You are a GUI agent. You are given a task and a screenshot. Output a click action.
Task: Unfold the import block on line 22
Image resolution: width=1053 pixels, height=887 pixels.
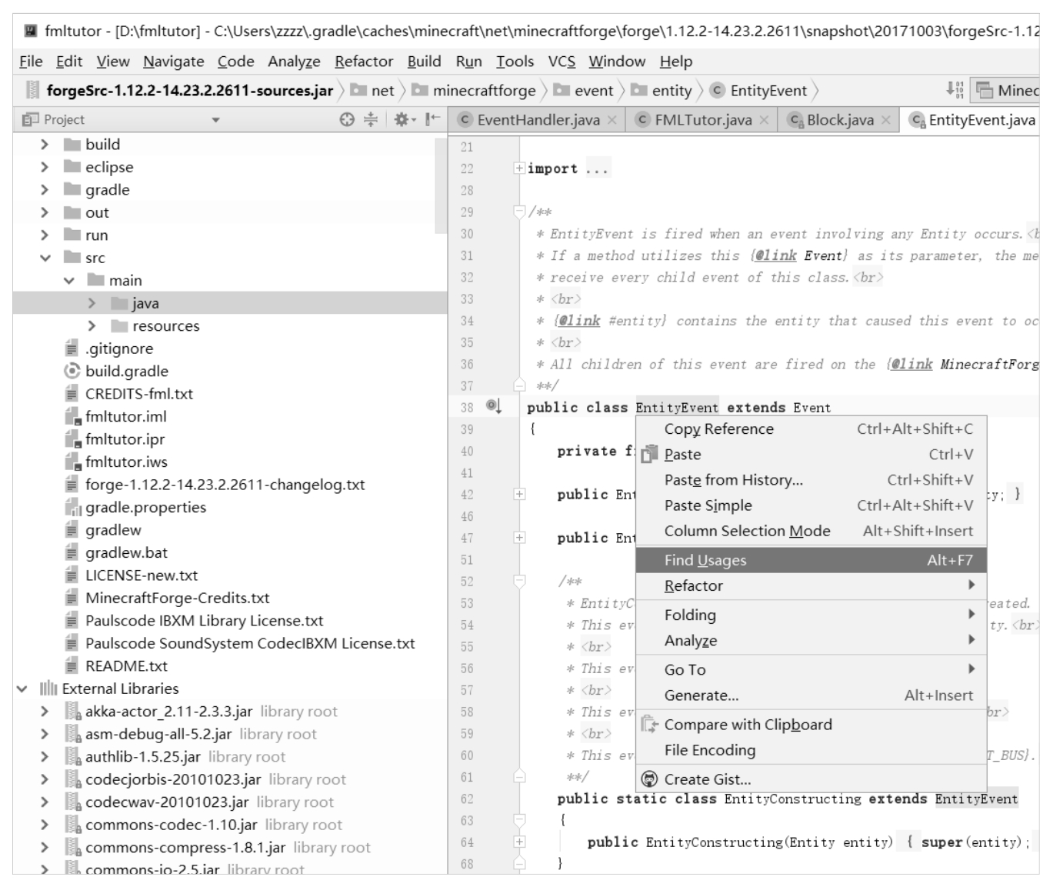tap(519, 168)
